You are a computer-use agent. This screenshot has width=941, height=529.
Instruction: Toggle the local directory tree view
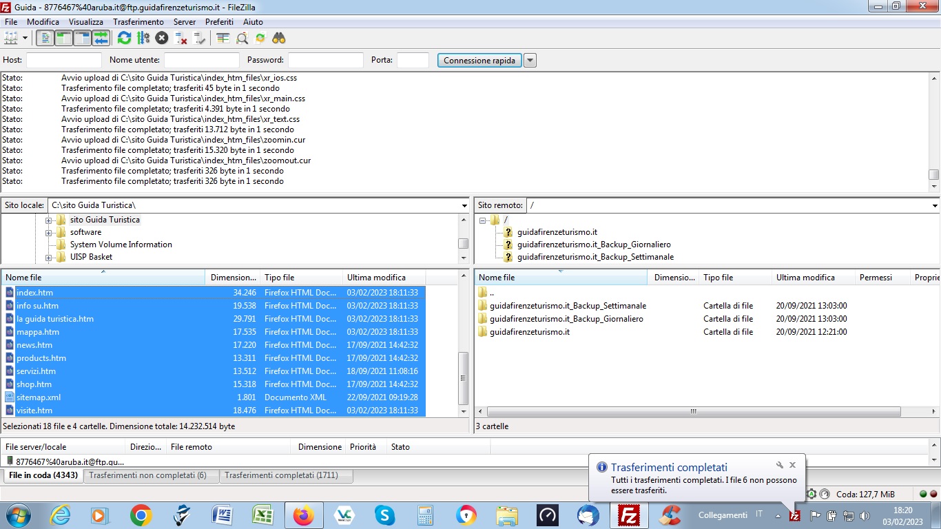pos(63,38)
